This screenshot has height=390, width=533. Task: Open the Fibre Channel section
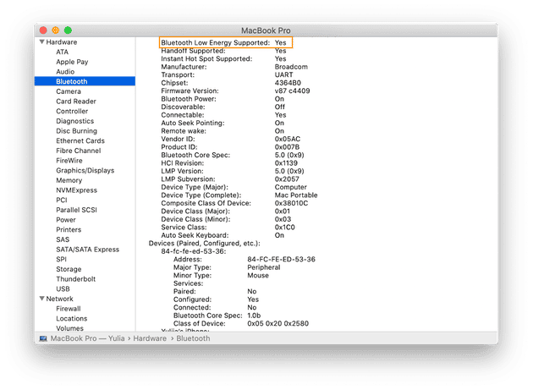click(79, 151)
